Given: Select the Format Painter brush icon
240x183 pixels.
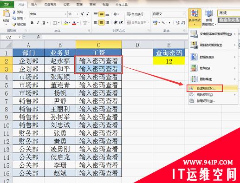Looking at the screenshot, I should tap(14, 24).
